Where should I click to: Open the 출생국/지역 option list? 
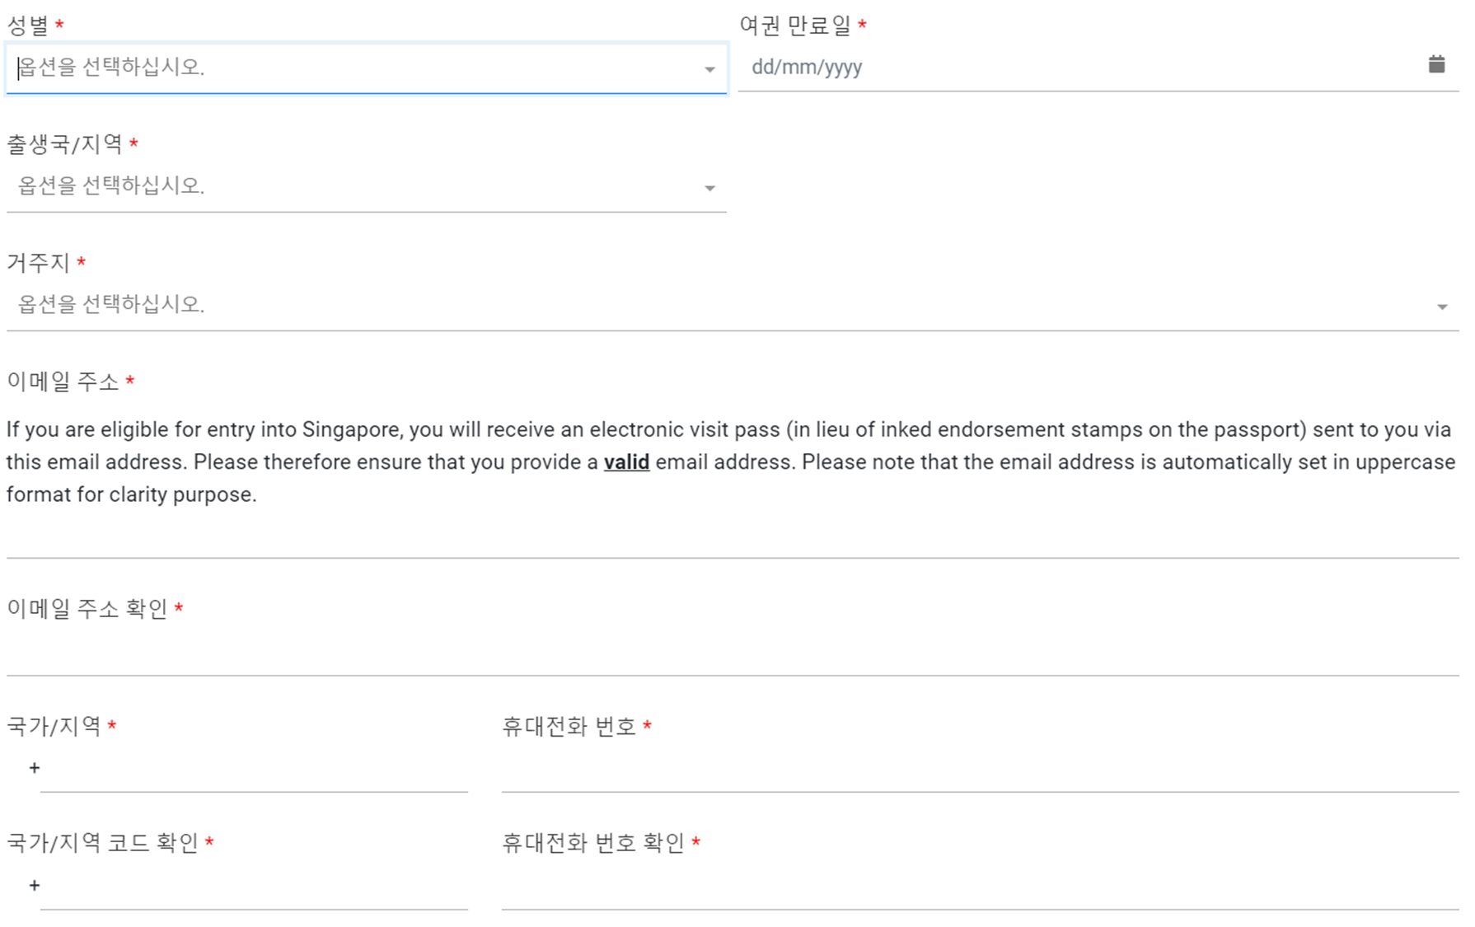point(363,188)
